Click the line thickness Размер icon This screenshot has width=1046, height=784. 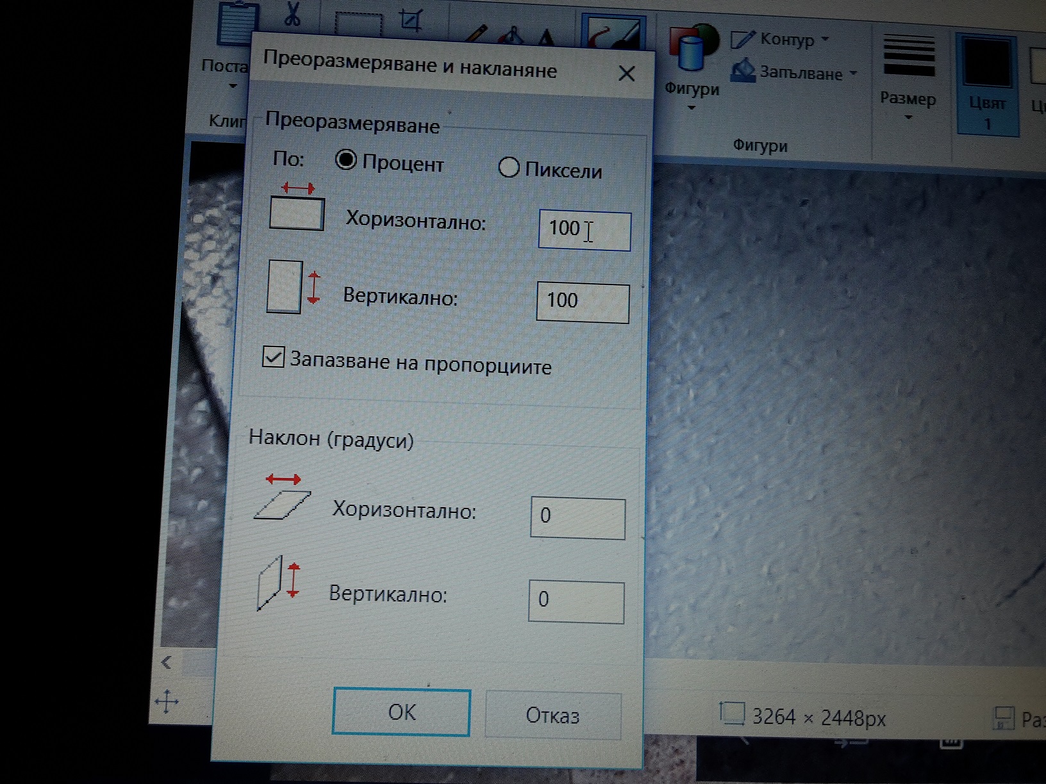pos(908,56)
